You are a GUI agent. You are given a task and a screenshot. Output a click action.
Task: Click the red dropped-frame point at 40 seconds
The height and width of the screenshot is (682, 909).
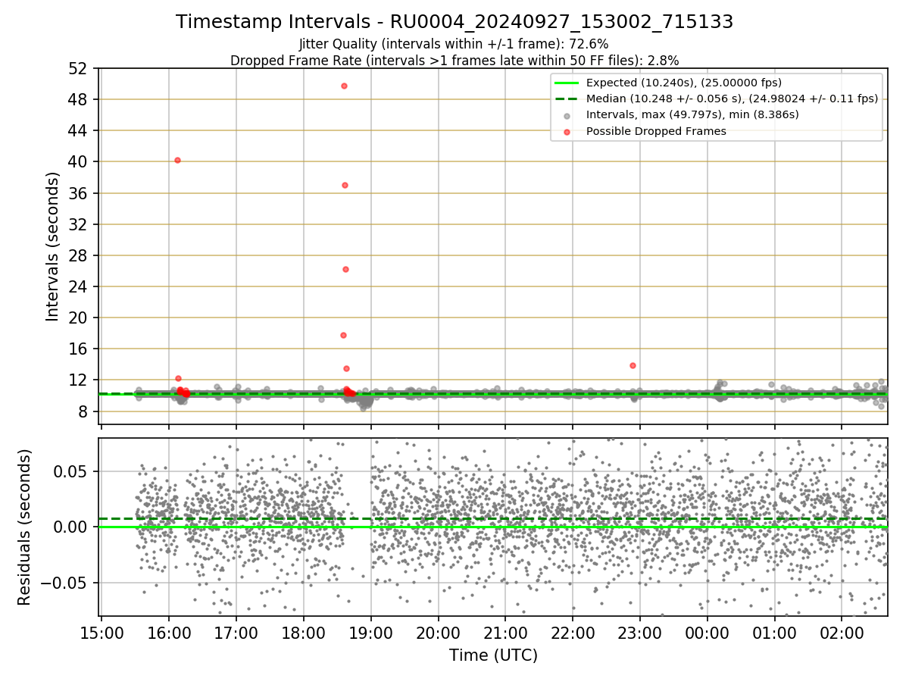tap(177, 160)
